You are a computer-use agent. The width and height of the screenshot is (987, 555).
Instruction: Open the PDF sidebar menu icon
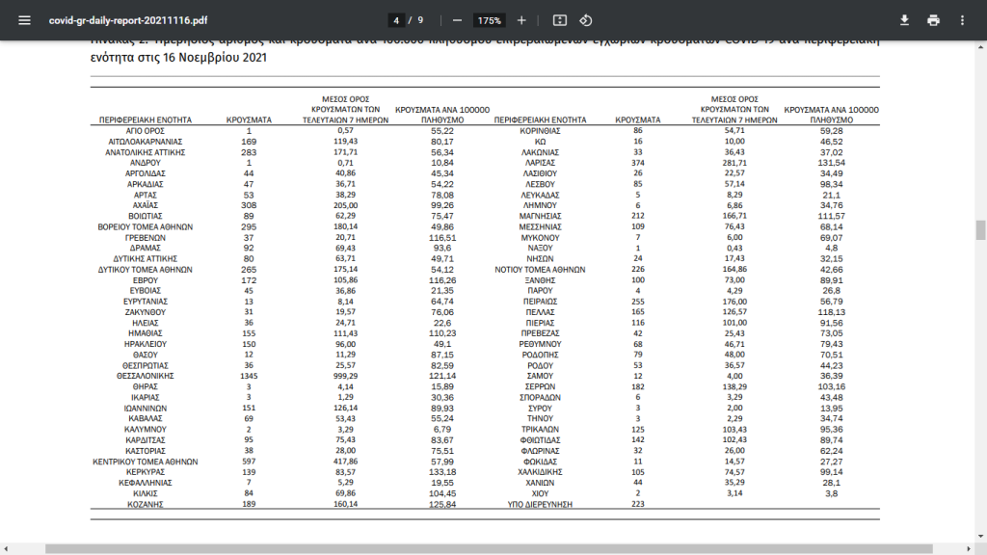point(24,20)
